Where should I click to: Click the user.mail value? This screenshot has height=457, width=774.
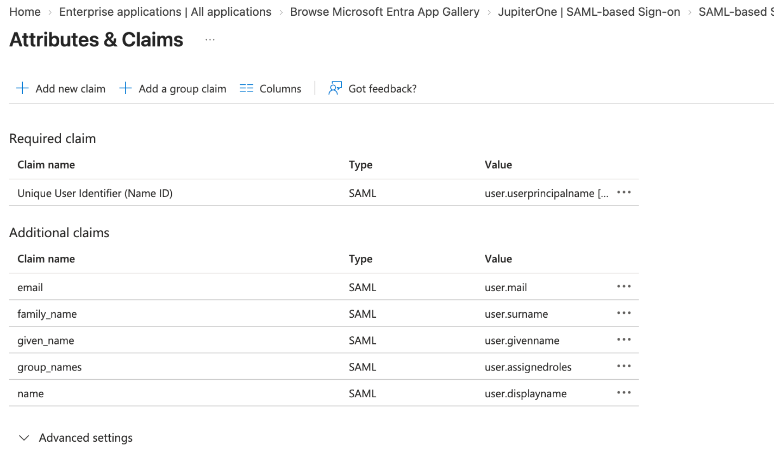pyautogui.click(x=506, y=287)
